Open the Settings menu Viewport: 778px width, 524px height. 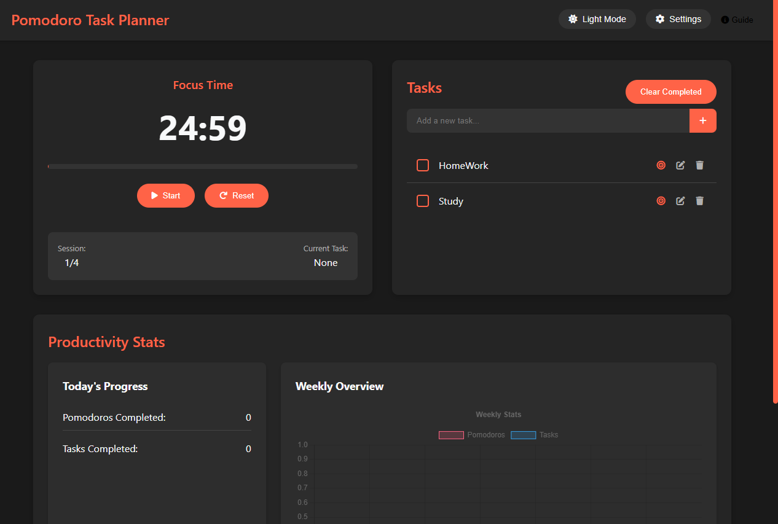678,19
